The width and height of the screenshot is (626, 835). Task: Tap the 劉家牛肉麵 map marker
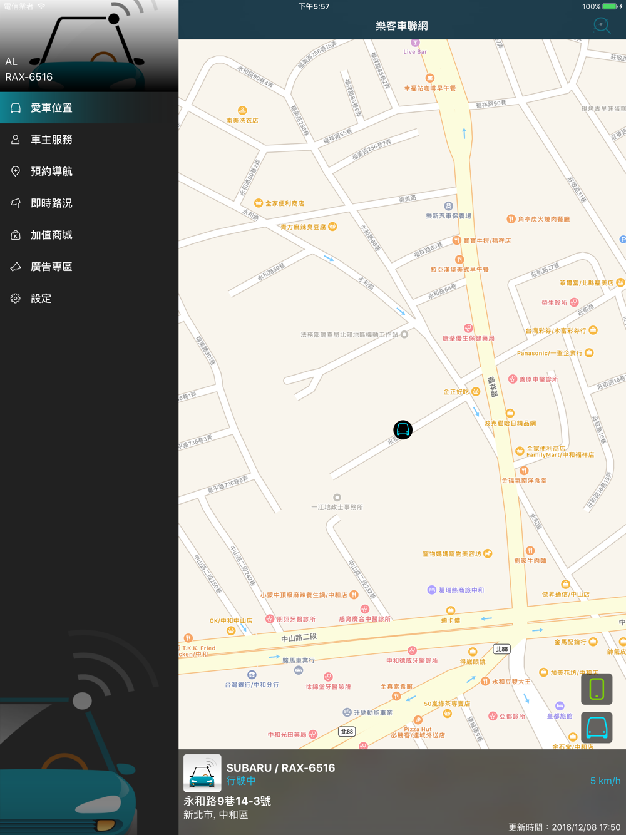530,551
